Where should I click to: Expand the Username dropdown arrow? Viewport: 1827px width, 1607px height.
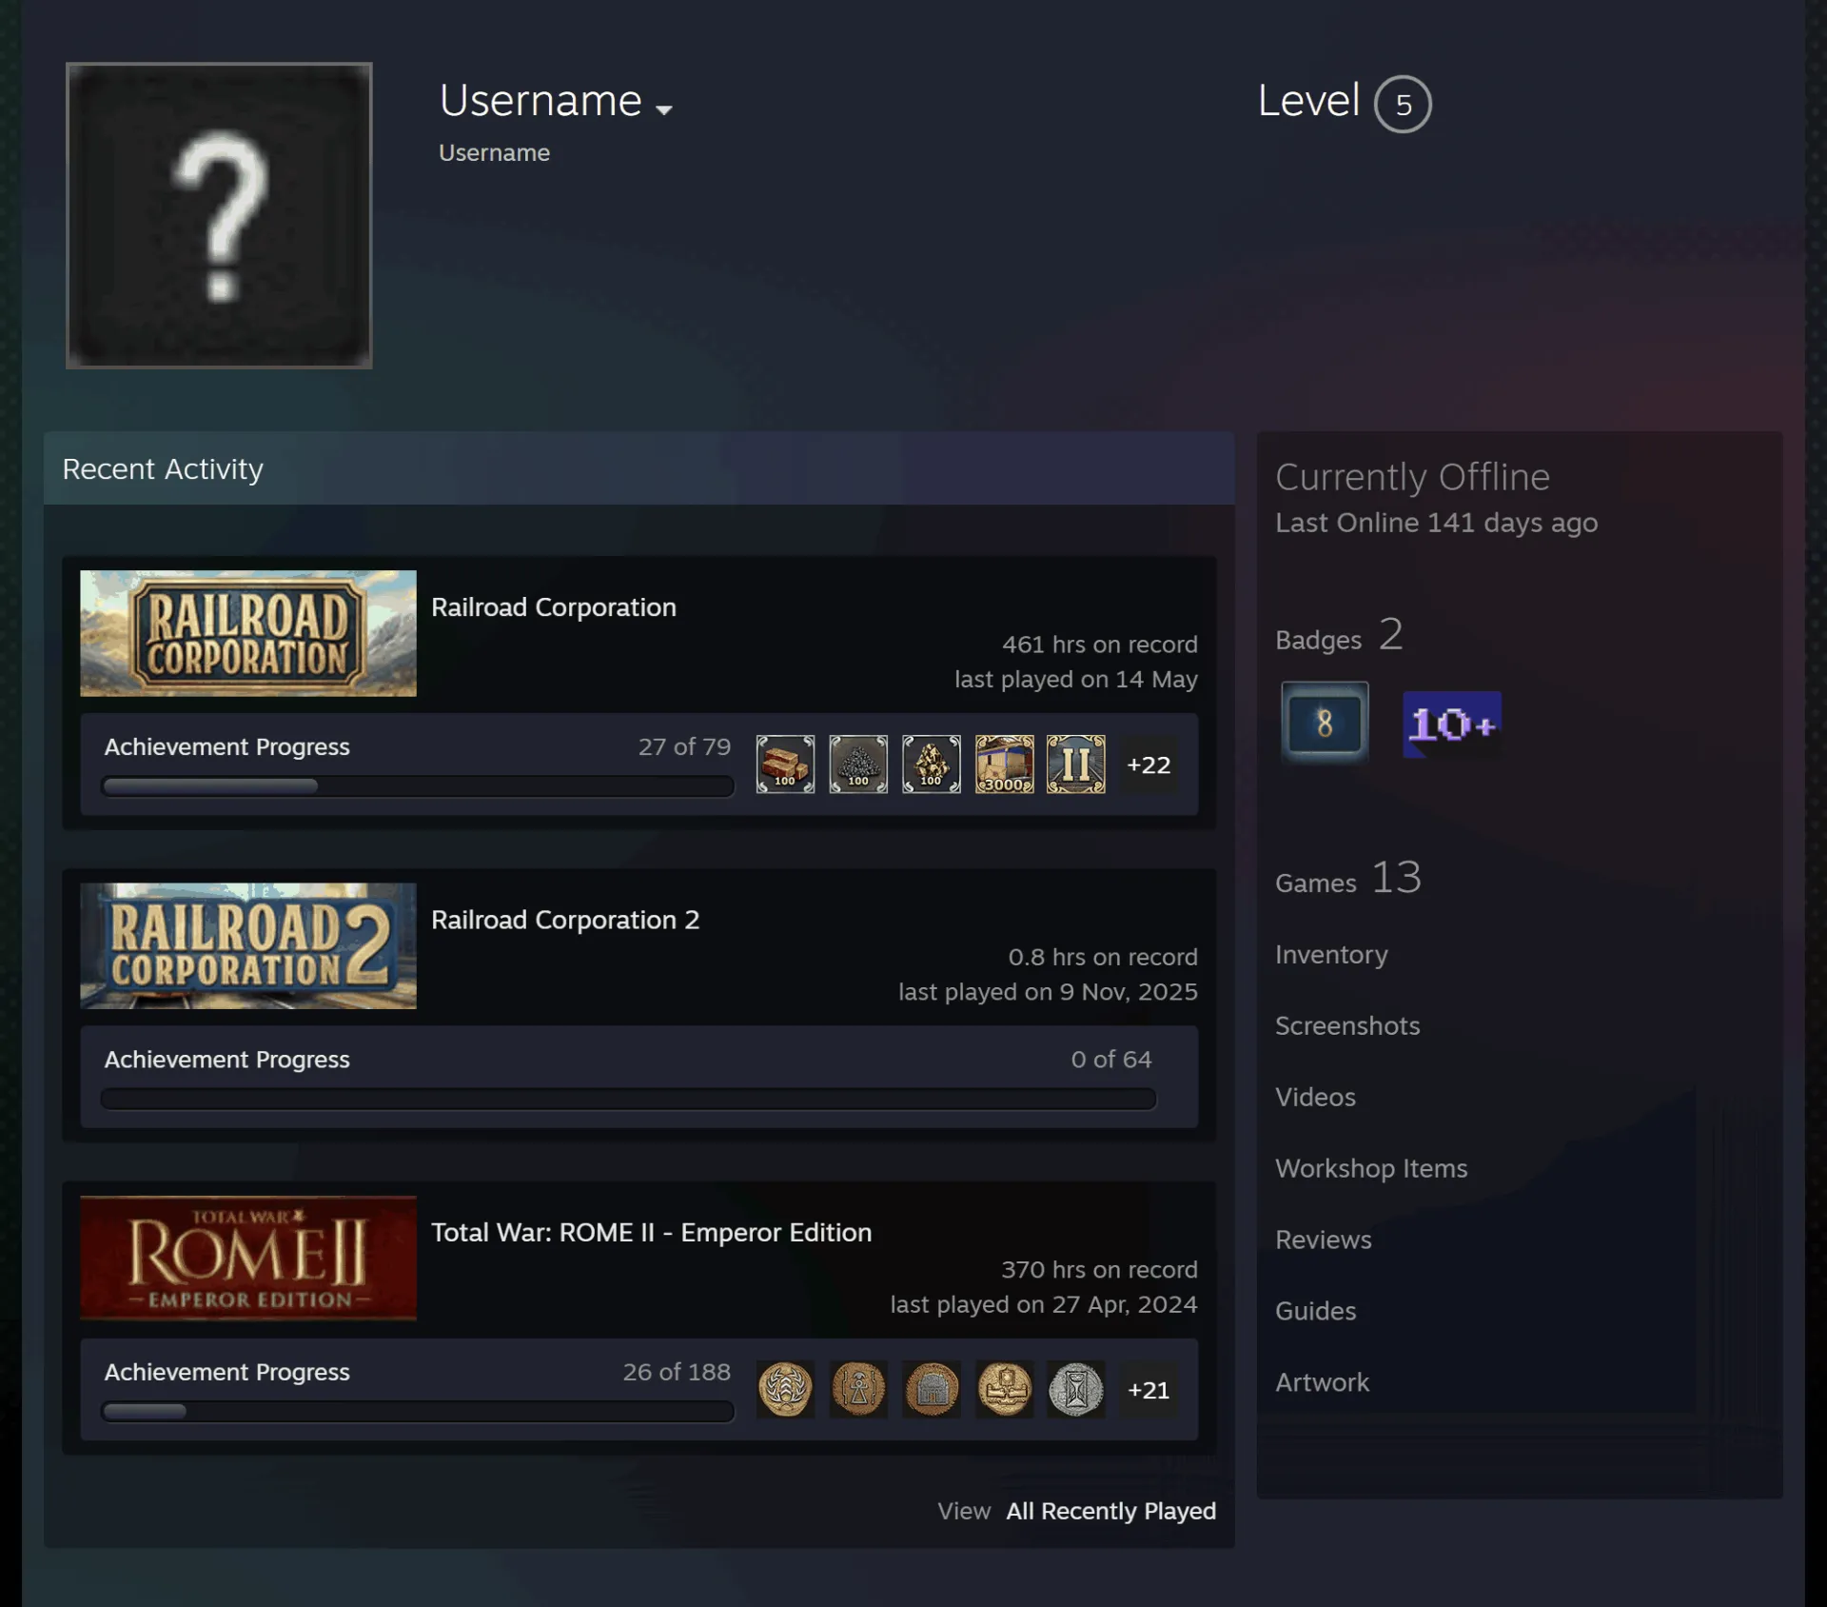[x=664, y=109]
